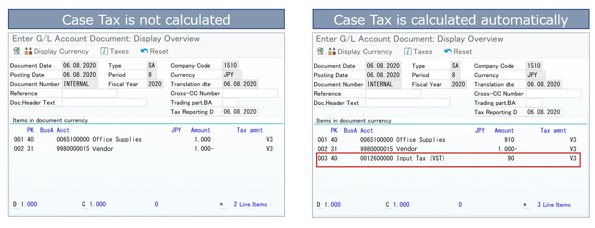Image resolution: width=595 pixels, height=228 pixels.
Task: Click the Posting Date field in right panel
Action: point(383,75)
